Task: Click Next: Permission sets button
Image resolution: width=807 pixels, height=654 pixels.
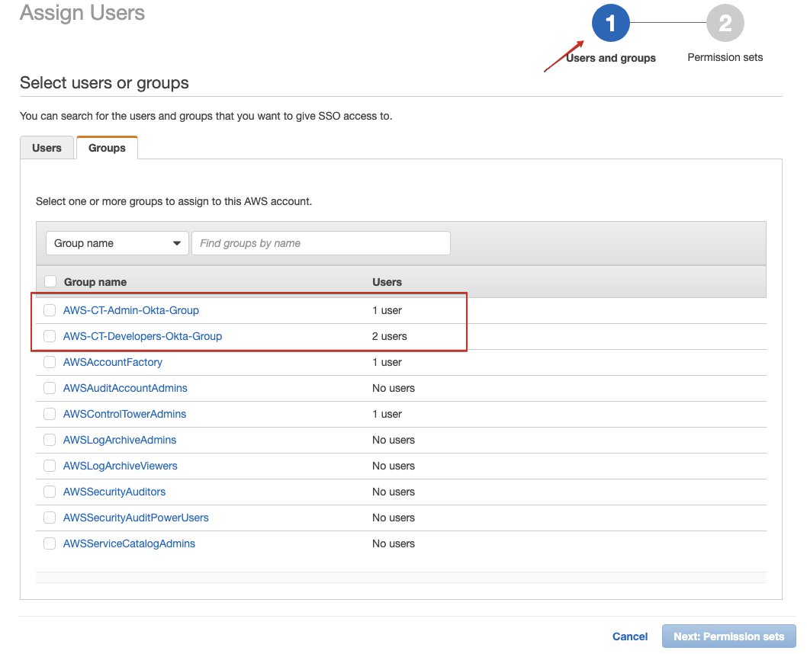Action: click(728, 636)
